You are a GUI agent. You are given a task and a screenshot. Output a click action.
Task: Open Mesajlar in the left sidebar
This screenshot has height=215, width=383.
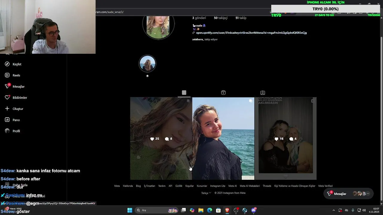(x=15, y=86)
